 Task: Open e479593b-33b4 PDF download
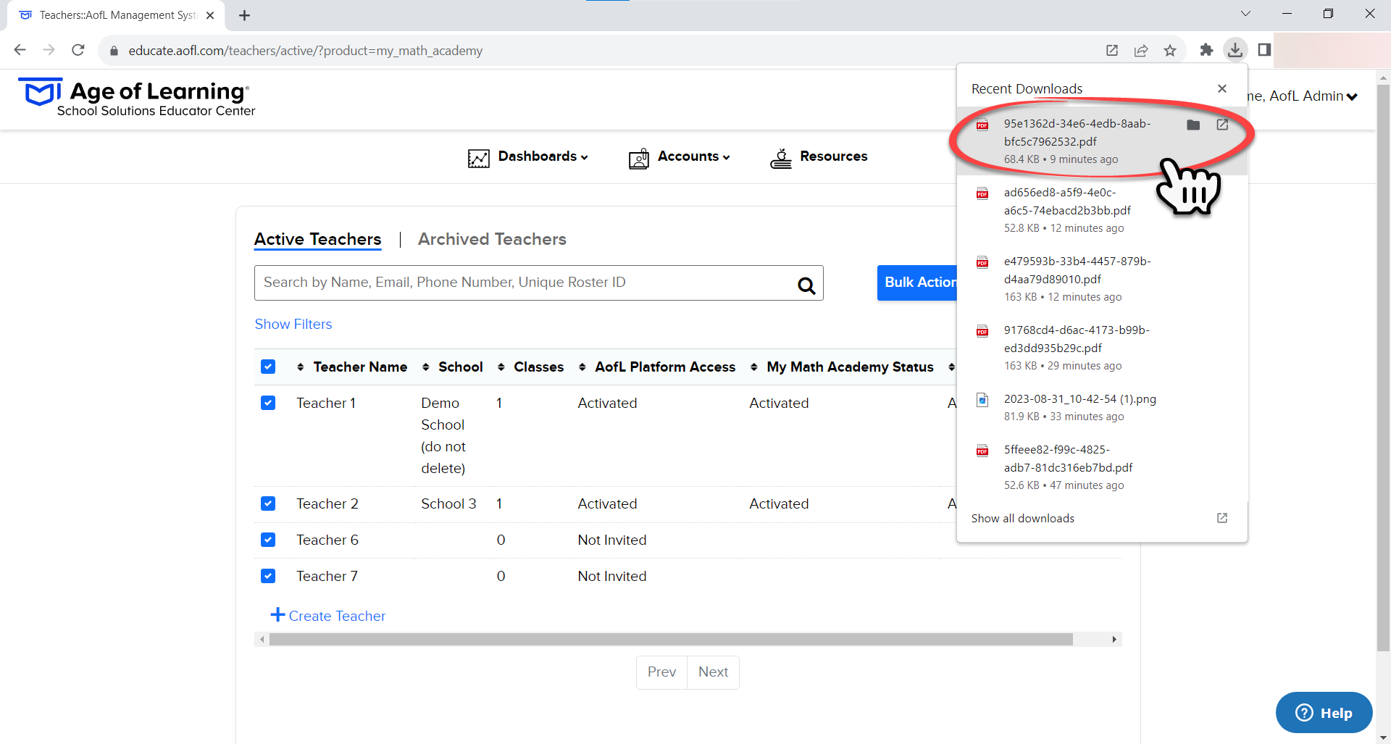tap(1102, 279)
